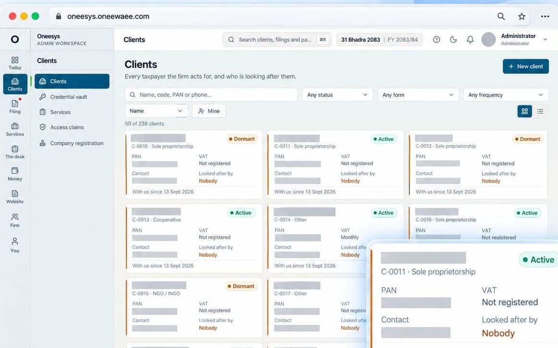Go to The desk section
Image resolution: width=558 pixels, height=348 pixels.
[x=14, y=152]
